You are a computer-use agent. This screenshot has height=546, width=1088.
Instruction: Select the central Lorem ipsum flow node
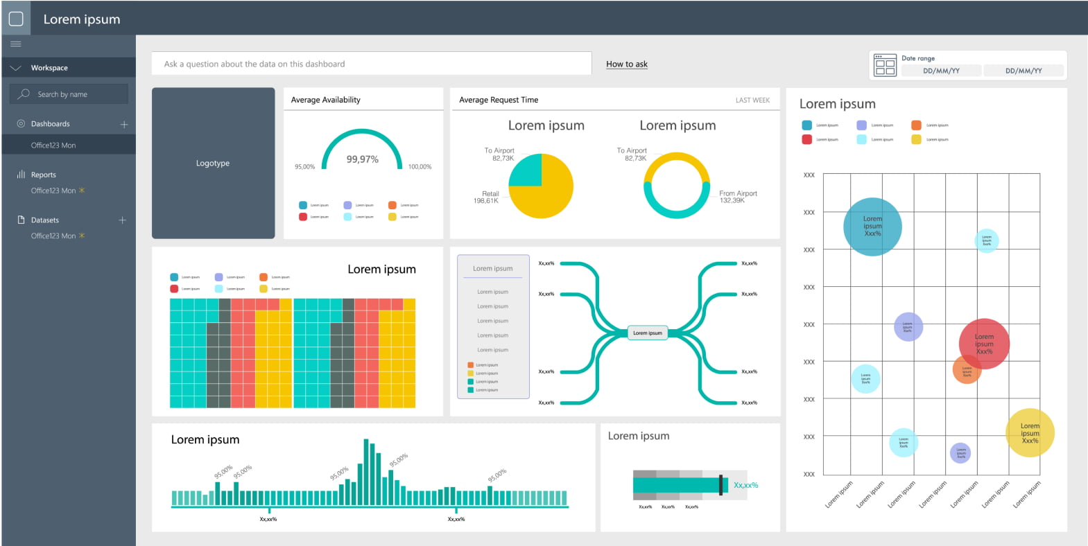coord(648,333)
